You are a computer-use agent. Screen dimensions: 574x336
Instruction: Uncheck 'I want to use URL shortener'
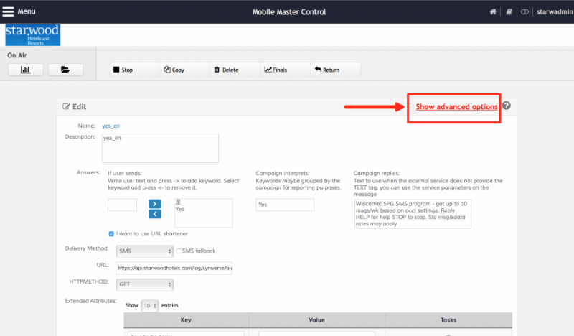tap(111, 234)
